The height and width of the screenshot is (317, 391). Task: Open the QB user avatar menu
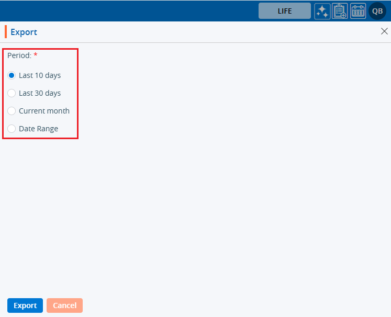(x=377, y=11)
